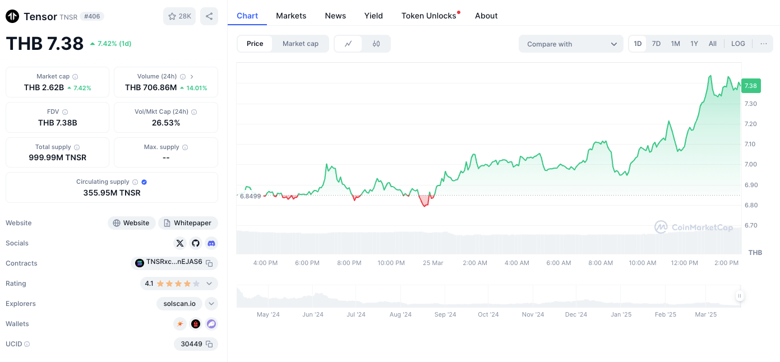Click the 7.42% (1d) price change
780x362 pixels.
click(110, 44)
